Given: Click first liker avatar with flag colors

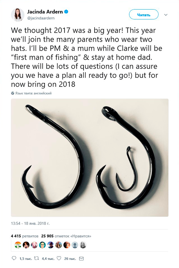Looking at the screenshot, I should click(18, 245).
